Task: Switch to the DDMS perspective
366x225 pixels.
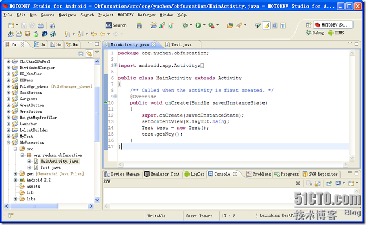Action: 336,33
